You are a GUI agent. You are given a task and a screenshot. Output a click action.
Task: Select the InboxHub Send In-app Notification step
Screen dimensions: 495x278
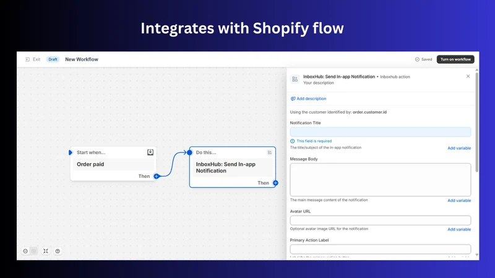coord(233,167)
